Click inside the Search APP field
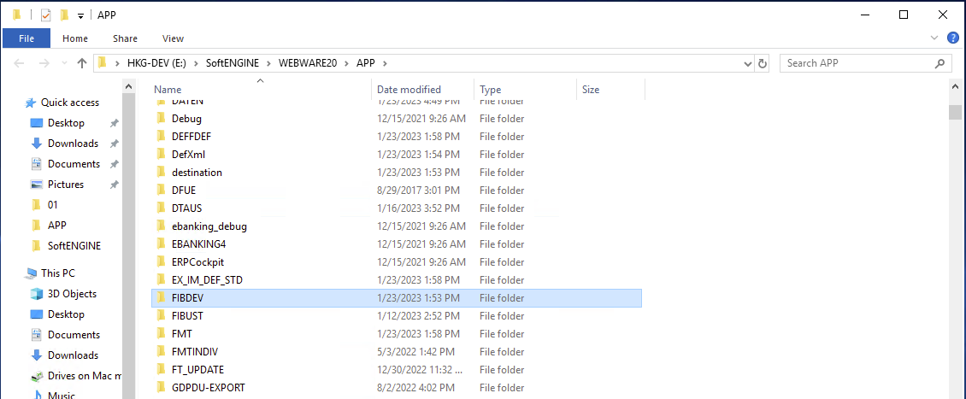Screen dimensions: 966x399 coord(855,63)
